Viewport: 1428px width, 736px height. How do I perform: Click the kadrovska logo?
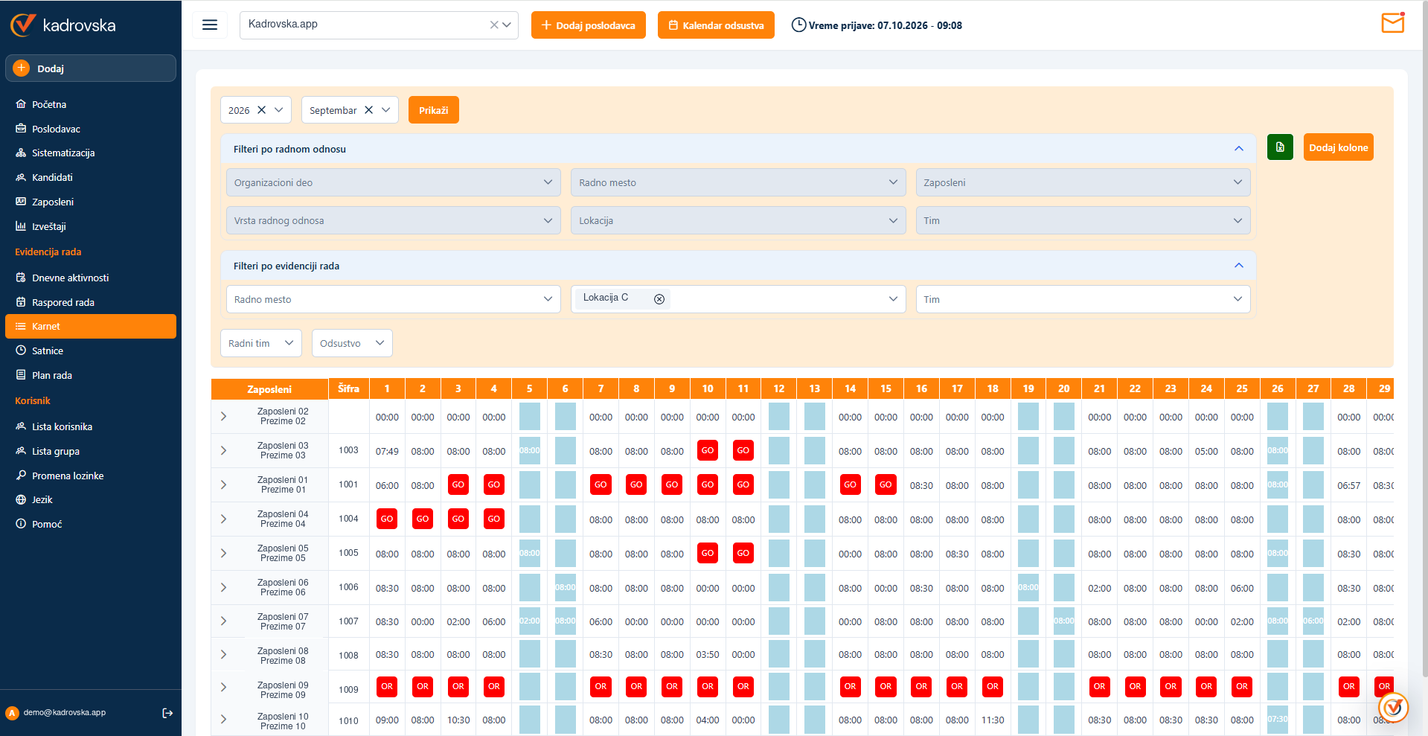pos(63,25)
